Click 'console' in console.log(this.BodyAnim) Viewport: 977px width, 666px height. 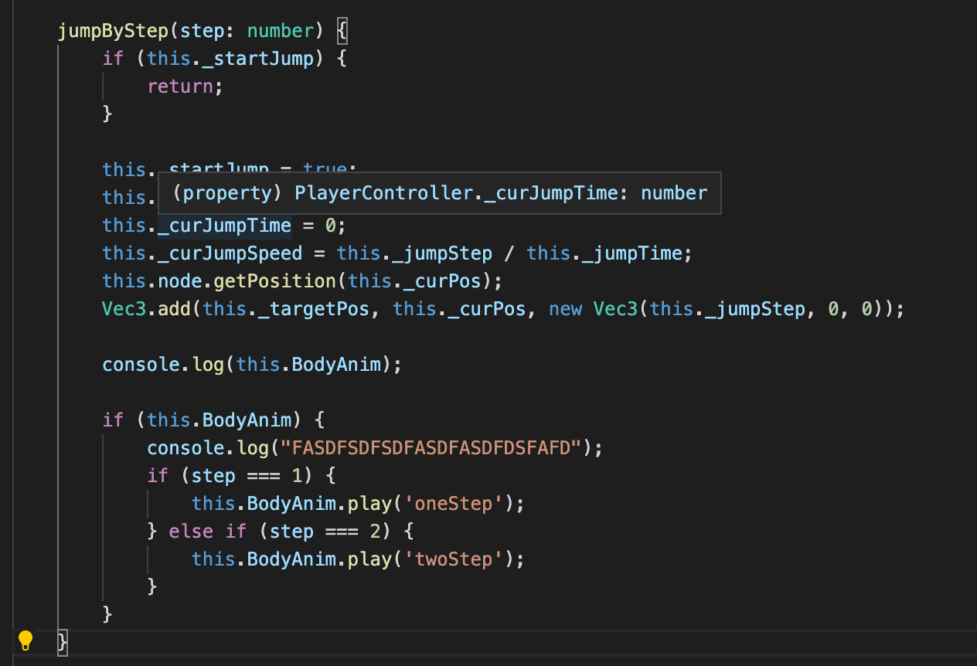141,365
